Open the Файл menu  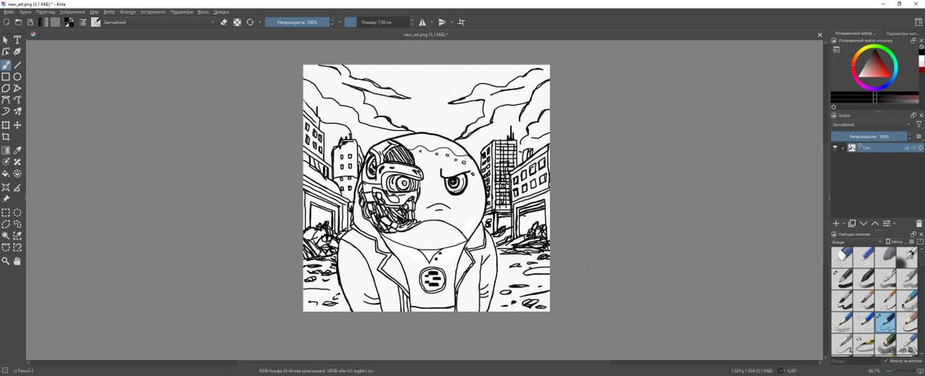point(8,12)
